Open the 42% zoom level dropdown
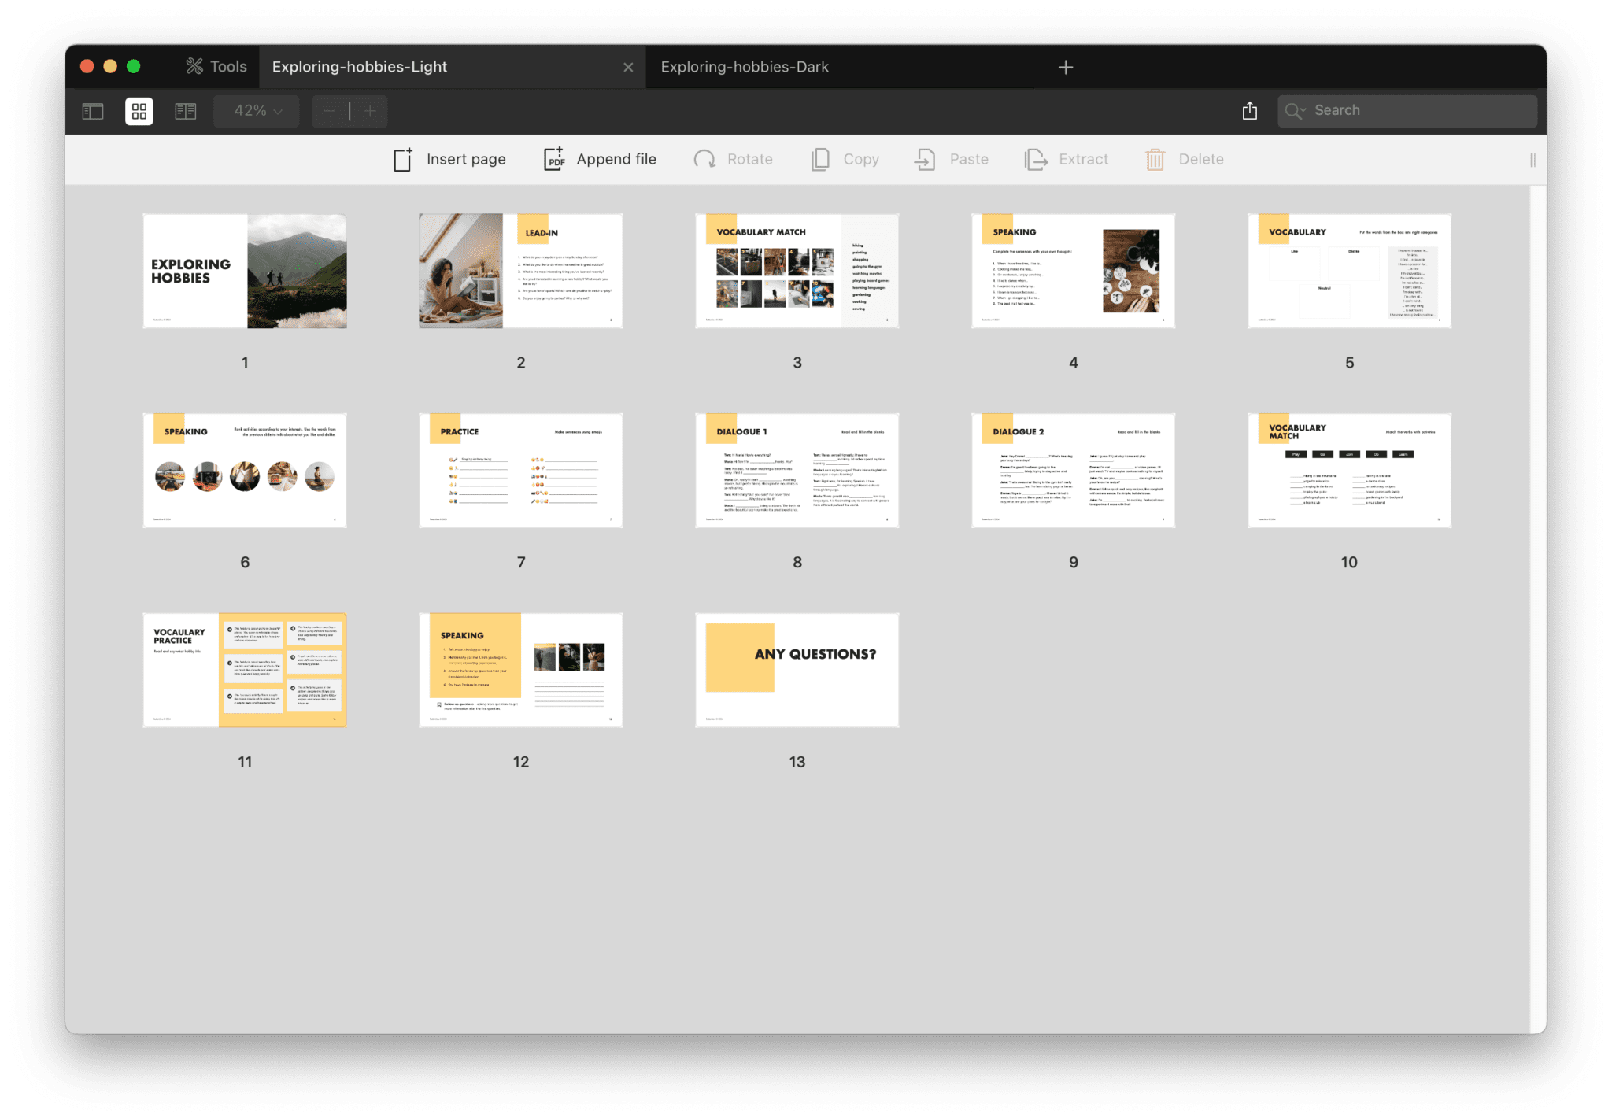The image size is (1612, 1120). 257,111
